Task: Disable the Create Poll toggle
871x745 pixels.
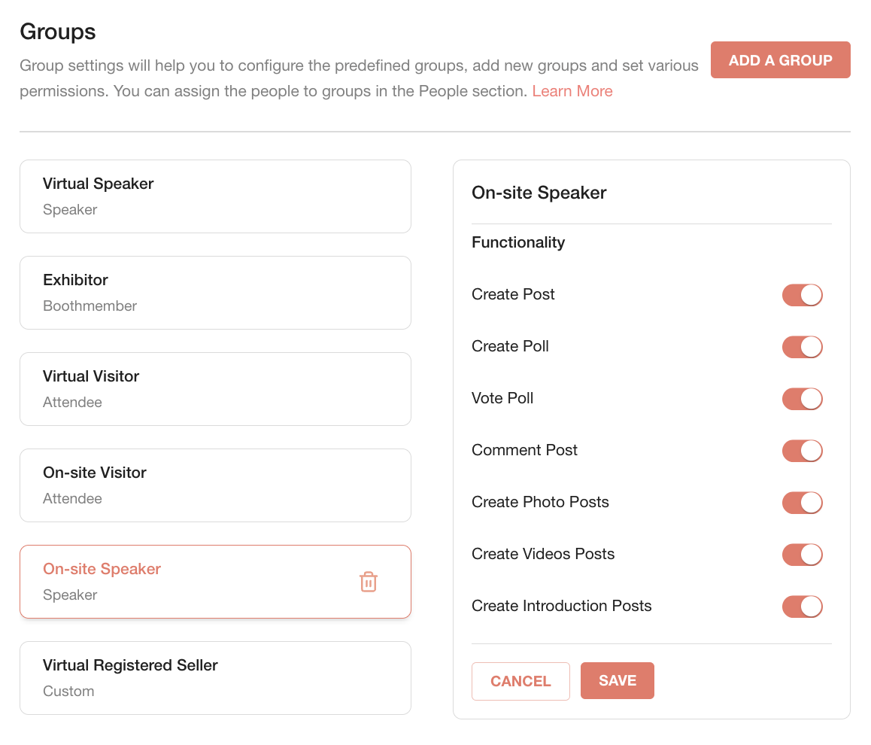Action: pyautogui.click(x=802, y=347)
